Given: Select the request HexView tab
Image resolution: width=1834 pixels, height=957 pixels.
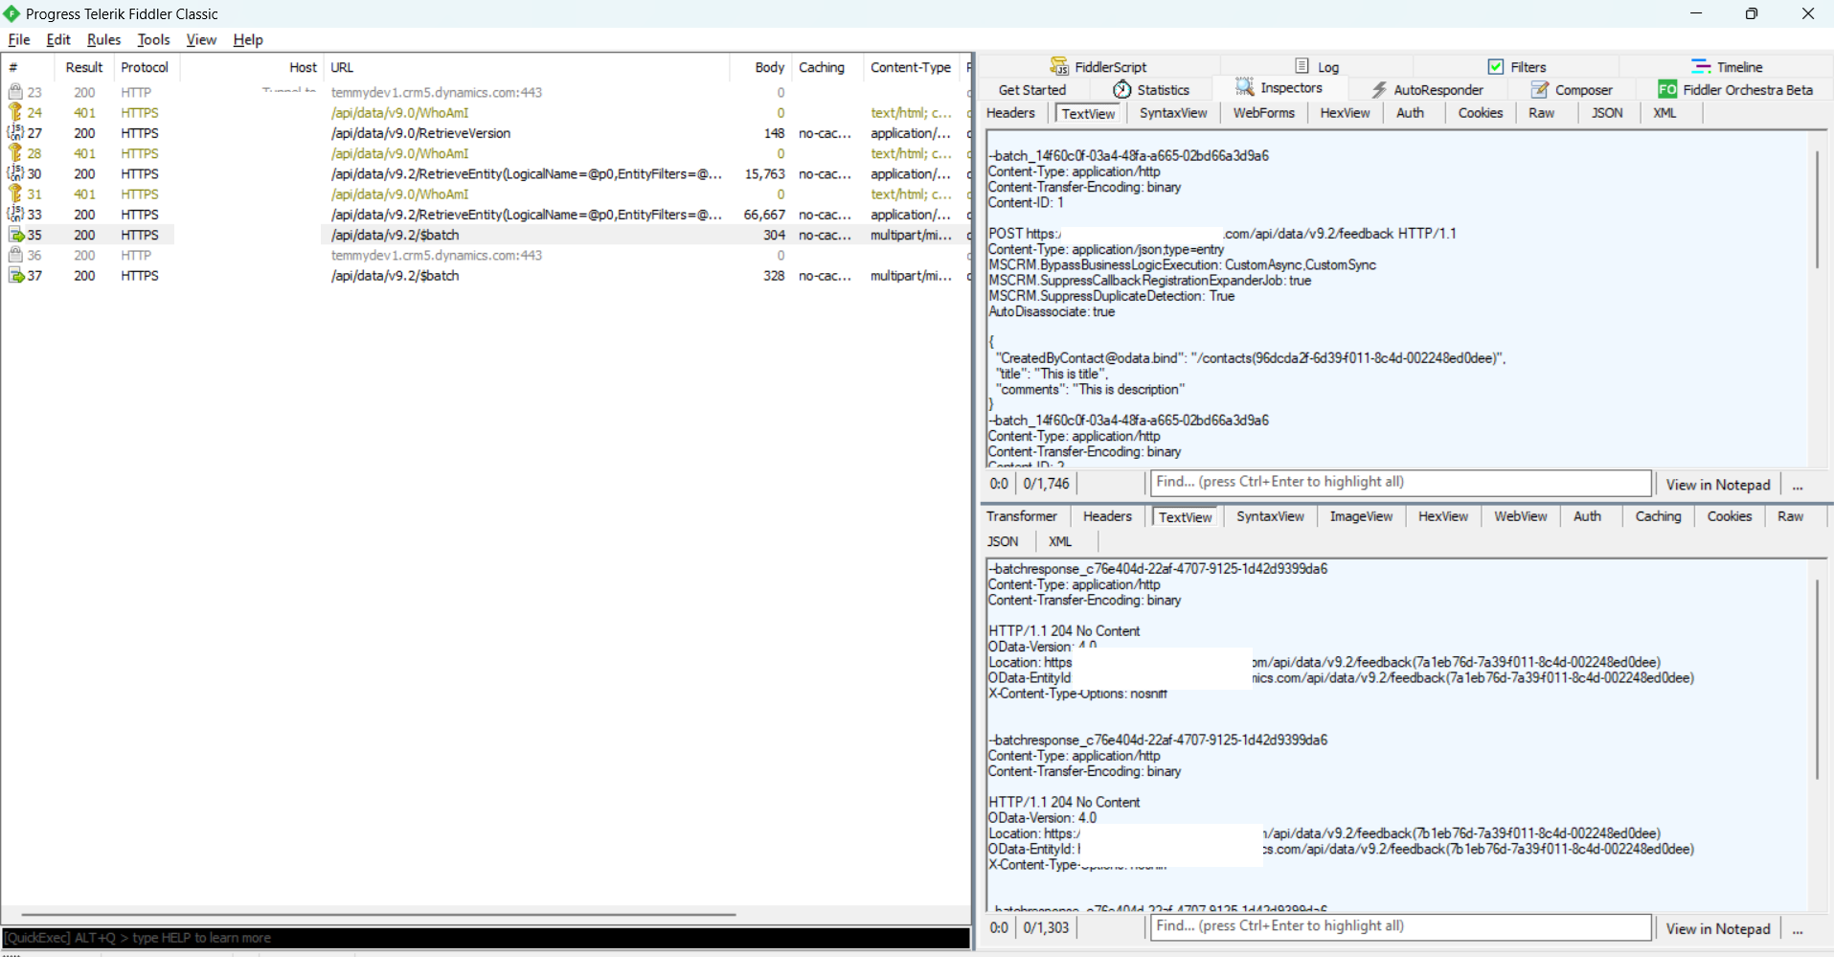Looking at the screenshot, I should click(1345, 112).
